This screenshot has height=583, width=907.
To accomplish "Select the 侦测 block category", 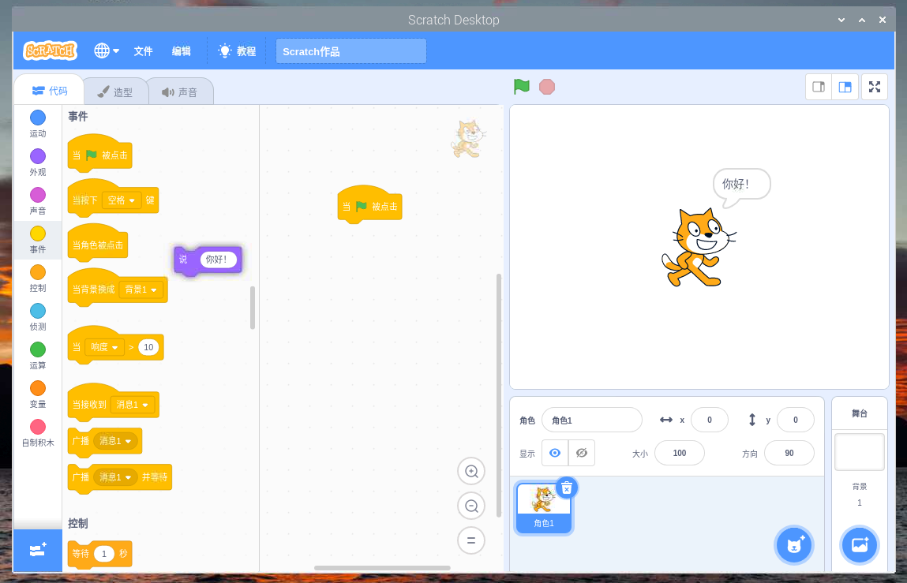I will pyautogui.click(x=38, y=317).
